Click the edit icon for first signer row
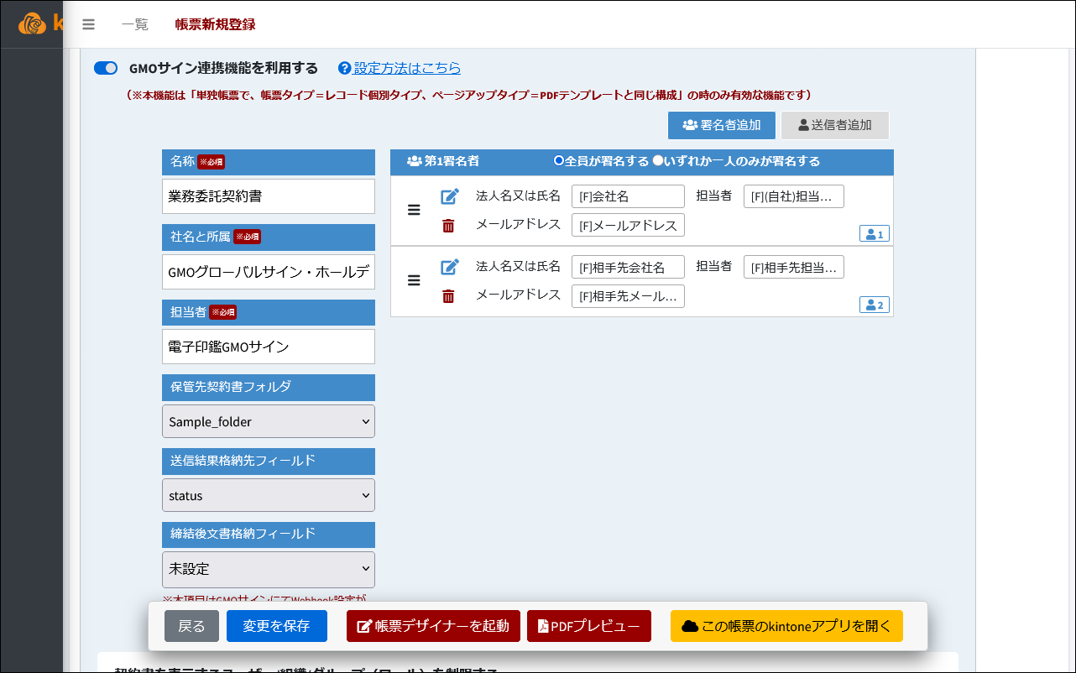Image resolution: width=1076 pixels, height=673 pixels. (x=450, y=196)
